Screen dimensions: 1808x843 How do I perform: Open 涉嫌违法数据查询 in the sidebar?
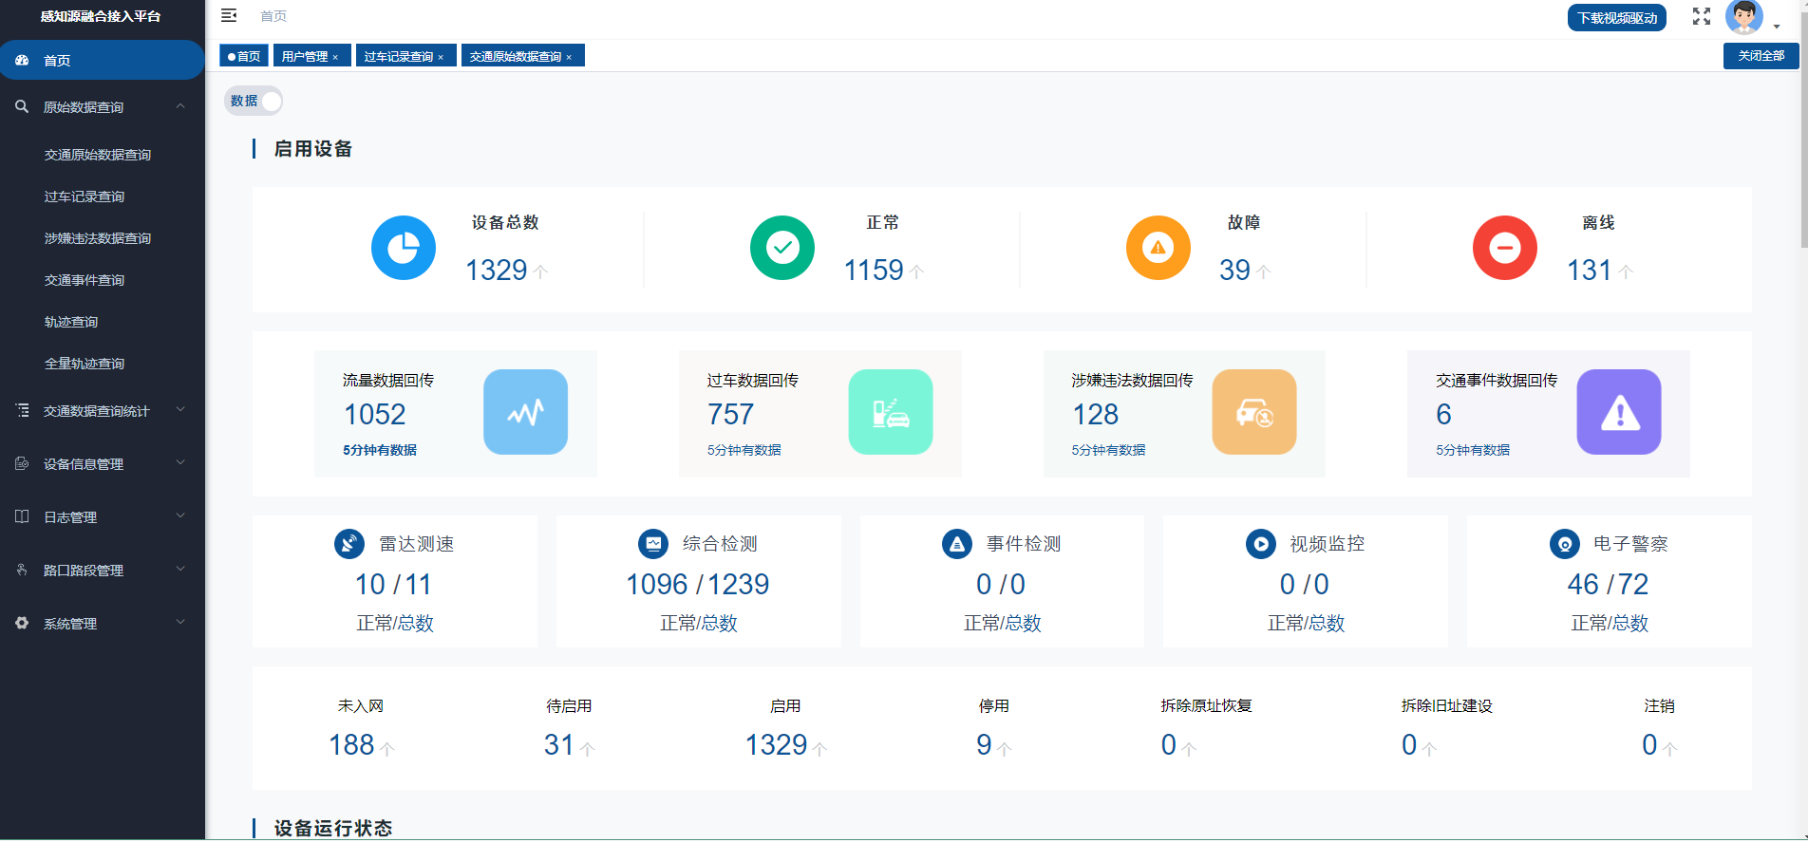point(98,238)
